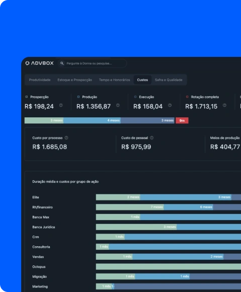The width and height of the screenshot is (241, 292).
Task: Click the 'Octopus' row label
Action: click(39, 267)
